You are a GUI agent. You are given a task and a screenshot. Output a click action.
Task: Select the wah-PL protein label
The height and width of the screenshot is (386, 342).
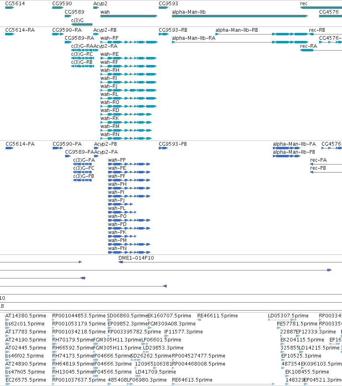point(117,208)
